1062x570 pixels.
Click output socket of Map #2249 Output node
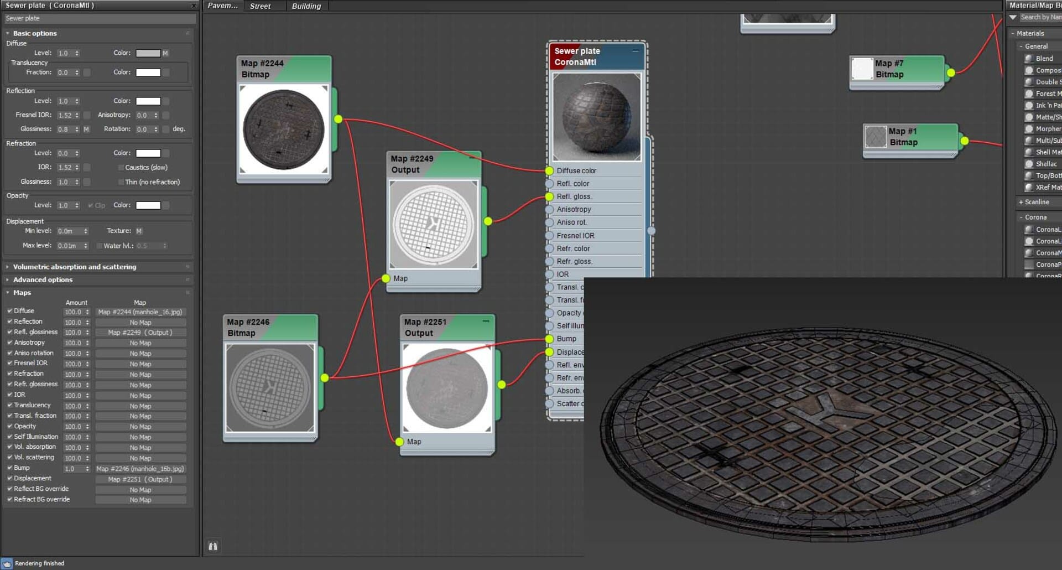[488, 221]
